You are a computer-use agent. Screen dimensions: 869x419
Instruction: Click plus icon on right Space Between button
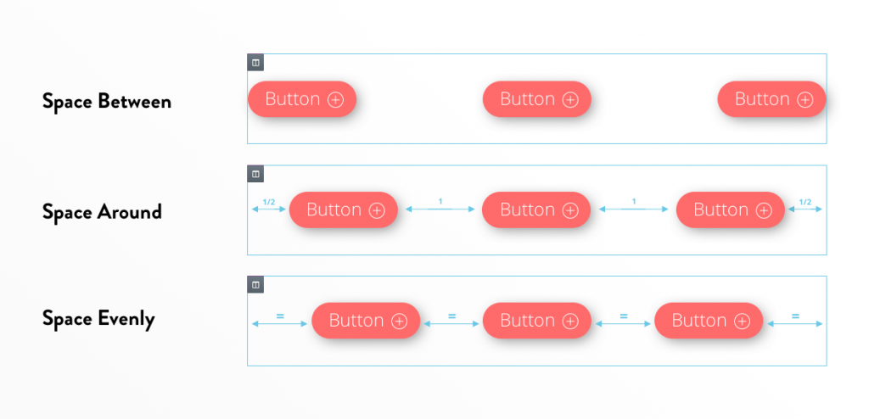point(805,100)
